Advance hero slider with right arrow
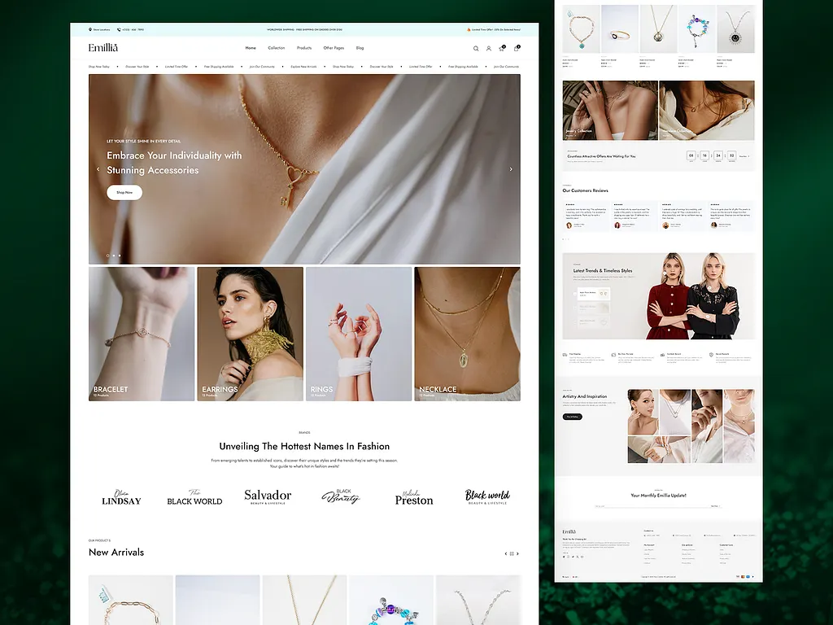The width and height of the screenshot is (833, 625). 511,169
